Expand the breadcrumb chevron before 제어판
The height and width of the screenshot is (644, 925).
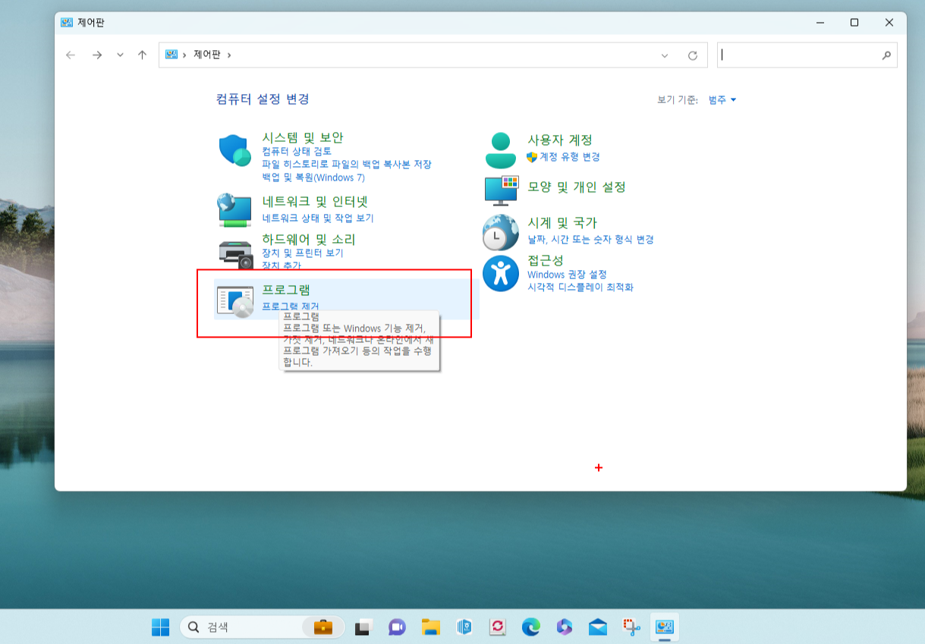[184, 55]
